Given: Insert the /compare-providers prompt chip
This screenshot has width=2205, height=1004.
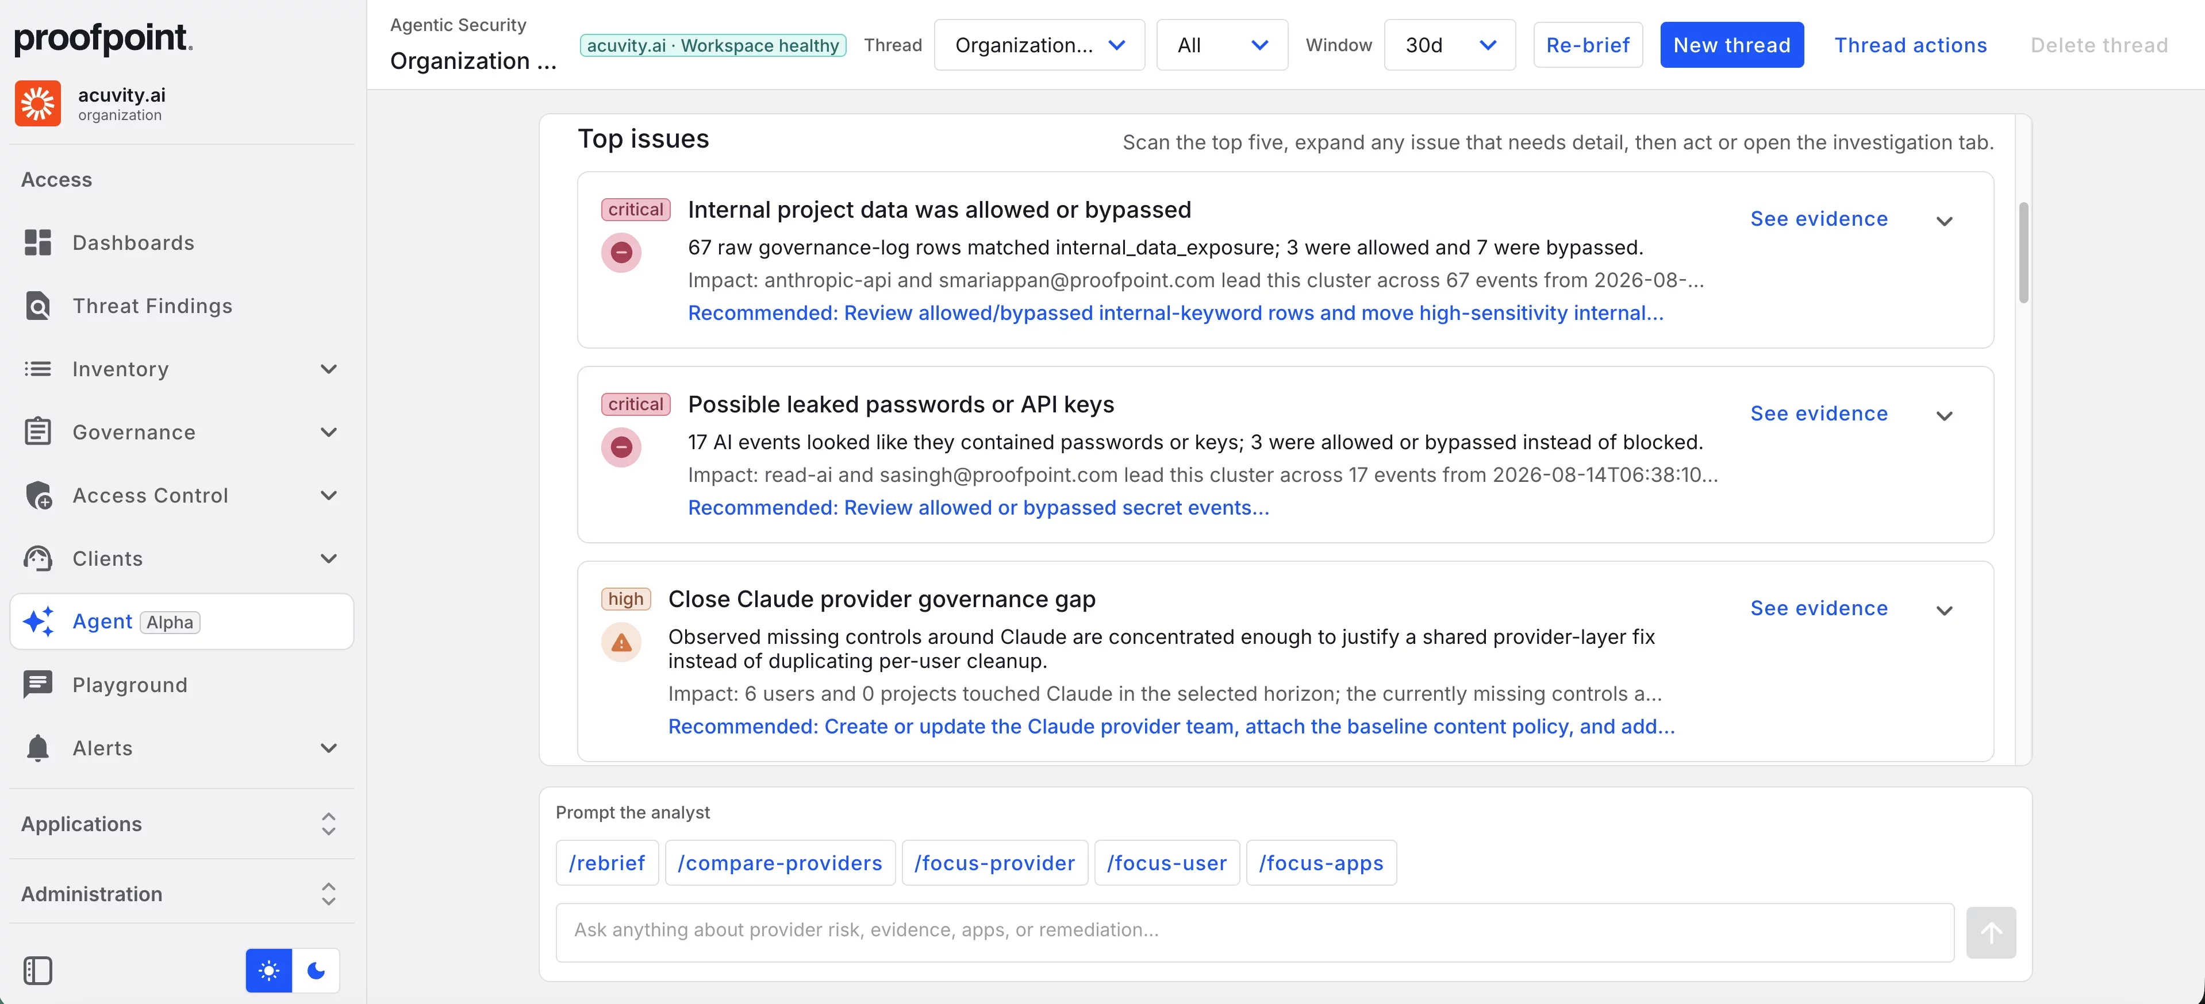Looking at the screenshot, I should point(780,864).
